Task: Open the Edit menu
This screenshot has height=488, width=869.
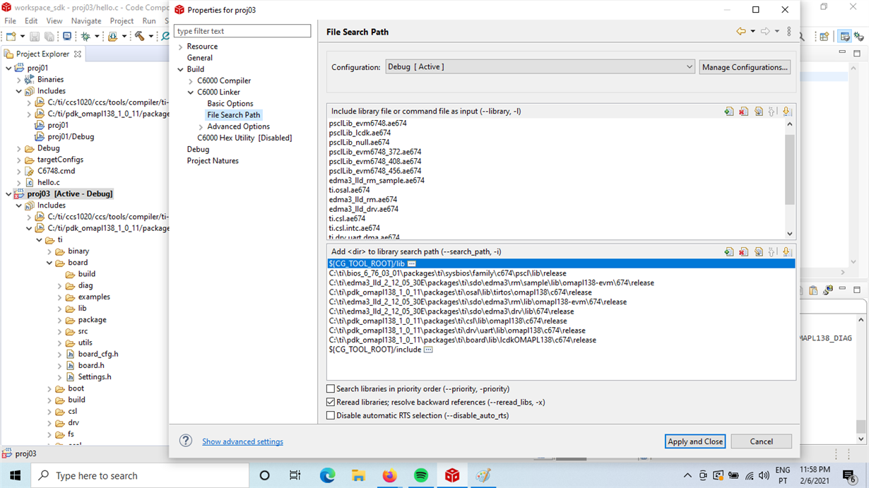Action: 31,21
